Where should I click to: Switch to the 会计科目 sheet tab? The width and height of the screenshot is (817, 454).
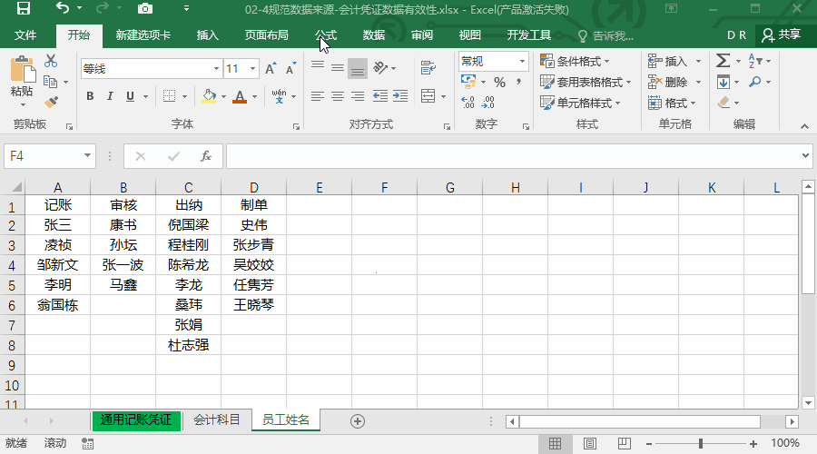click(x=217, y=420)
